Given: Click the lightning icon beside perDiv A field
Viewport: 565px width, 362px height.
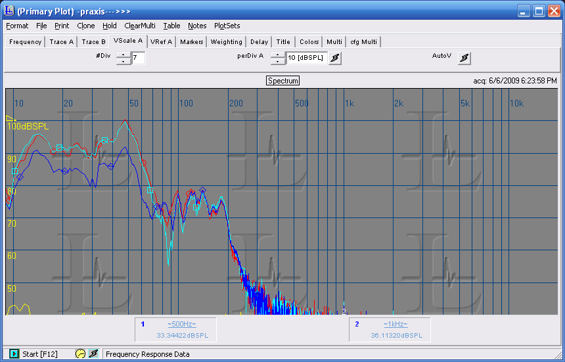Looking at the screenshot, I should [x=335, y=58].
